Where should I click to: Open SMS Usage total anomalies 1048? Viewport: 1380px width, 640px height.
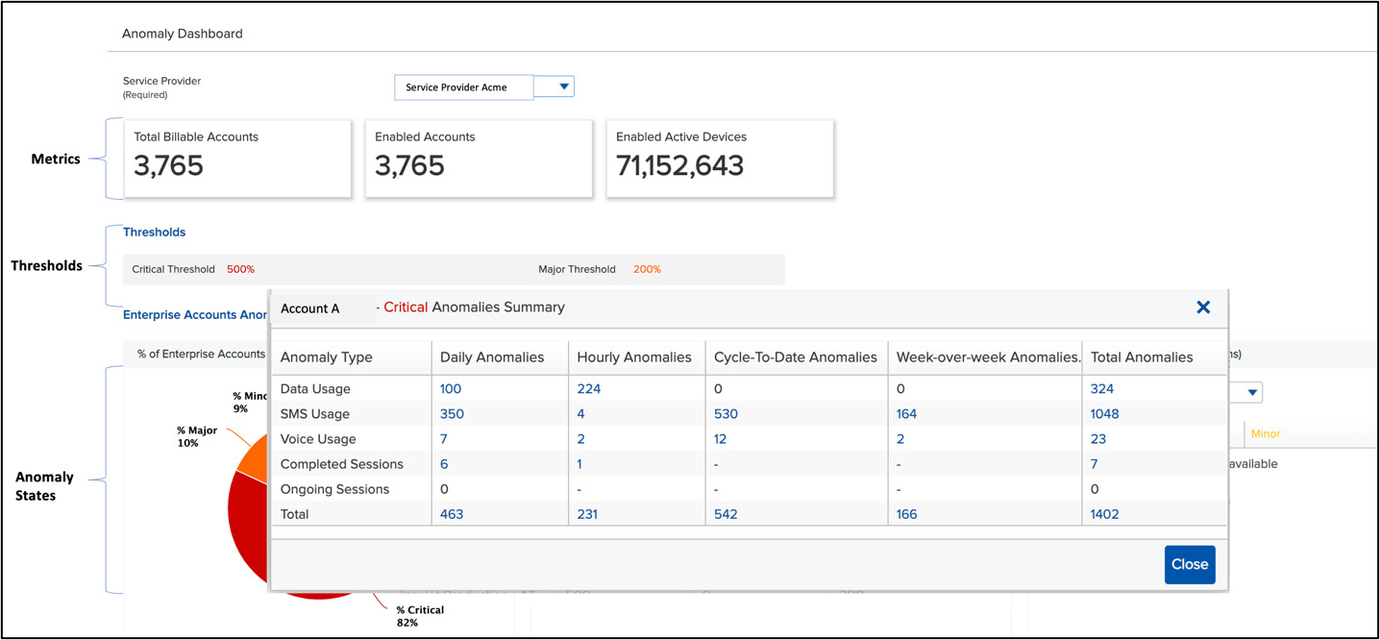[1105, 414]
